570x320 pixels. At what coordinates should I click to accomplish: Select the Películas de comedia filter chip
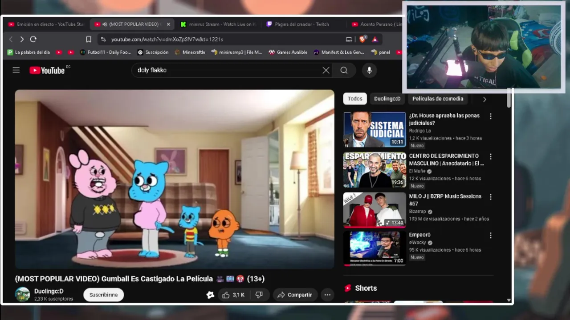[x=438, y=99]
